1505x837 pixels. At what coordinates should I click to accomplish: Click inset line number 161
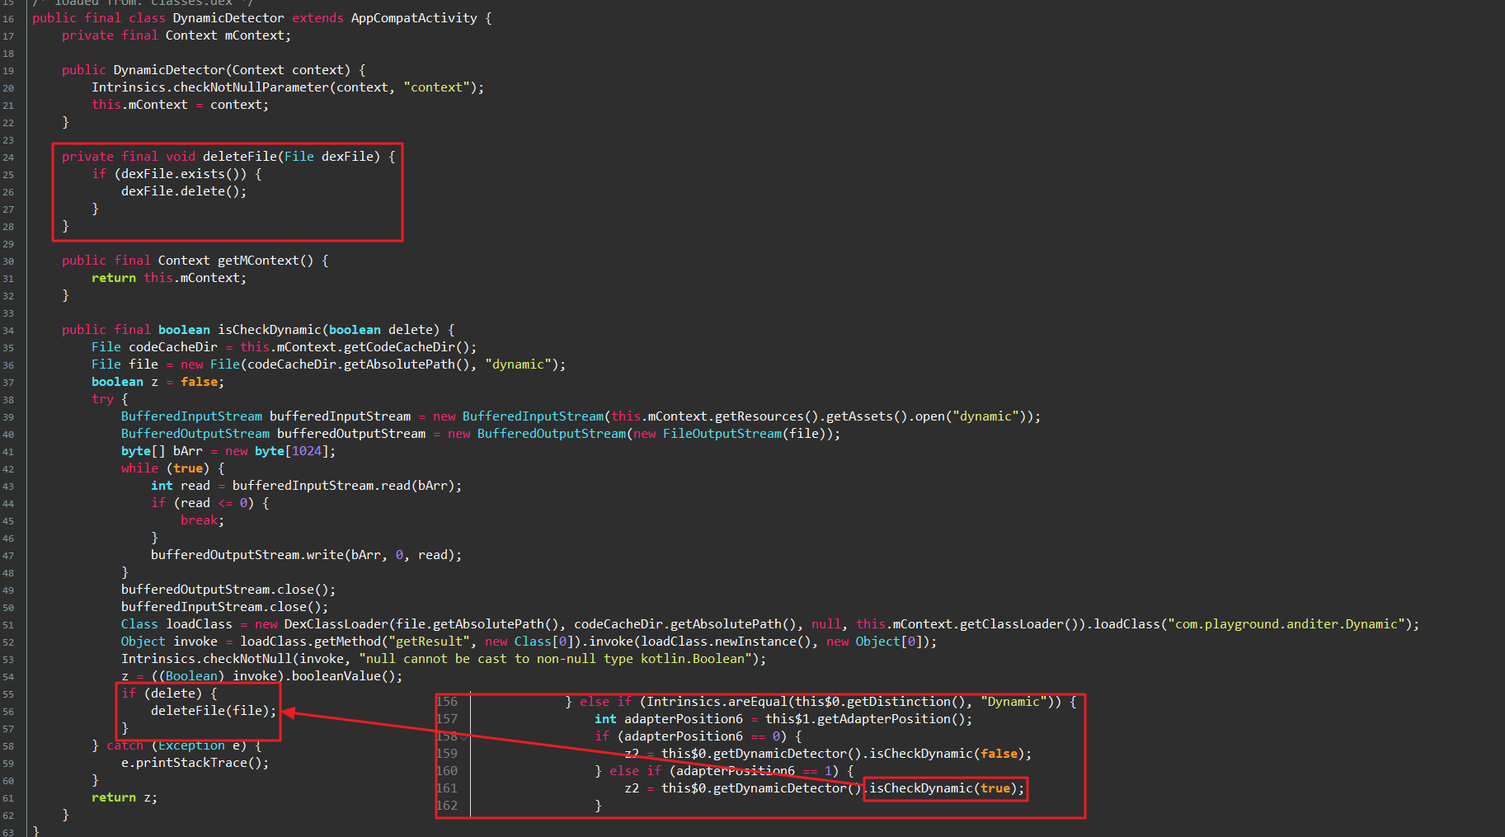coord(447,788)
